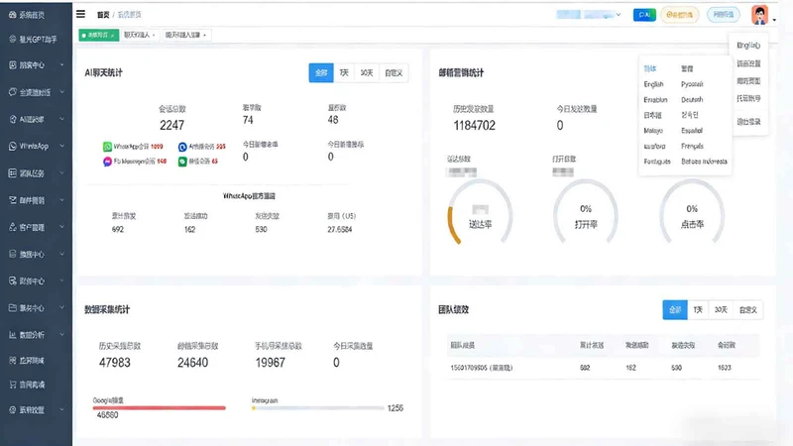Click the 历史发送数量 value 1184702

475,125
